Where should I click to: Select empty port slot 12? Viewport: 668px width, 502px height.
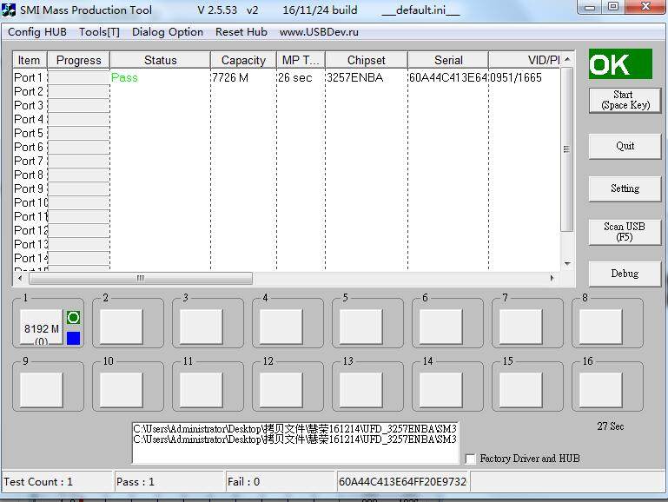coord(281,390)
